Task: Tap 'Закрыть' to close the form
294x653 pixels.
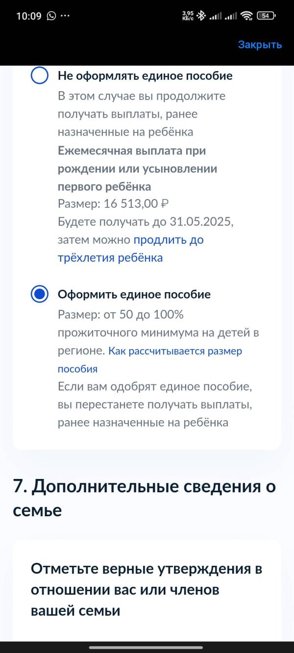Action: (x=260, y=45)
